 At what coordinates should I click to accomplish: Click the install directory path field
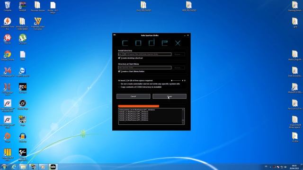click(148, 54)
